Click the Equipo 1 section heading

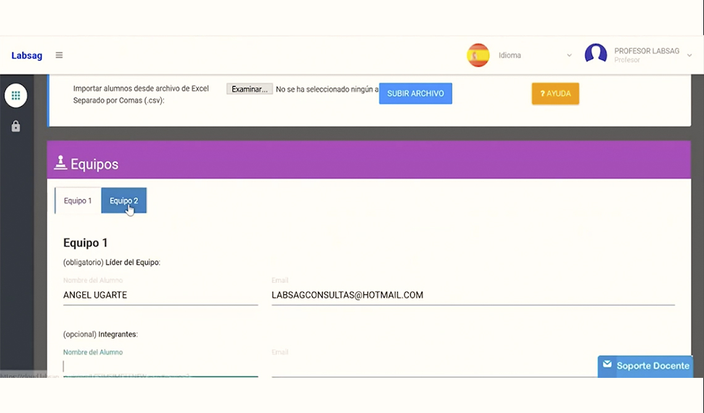[85, 243]
